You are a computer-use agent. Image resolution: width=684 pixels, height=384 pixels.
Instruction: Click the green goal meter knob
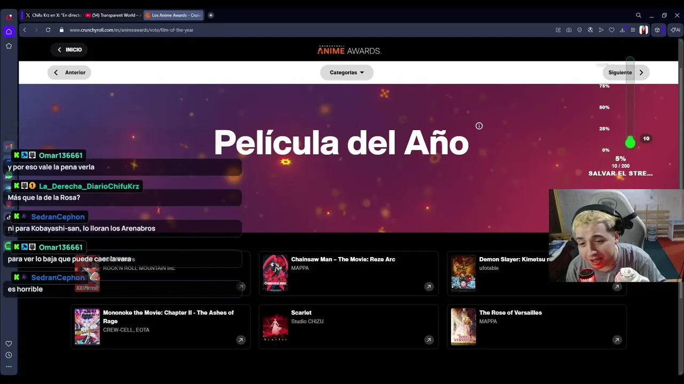[630, 142]
